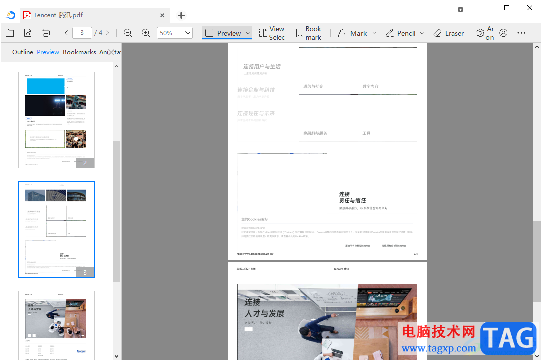Click the open folder icon

click(x=10, y=33)
